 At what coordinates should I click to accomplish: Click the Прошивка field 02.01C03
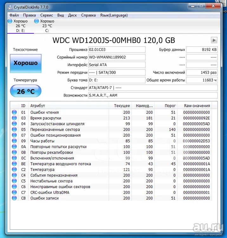(117, 50)
